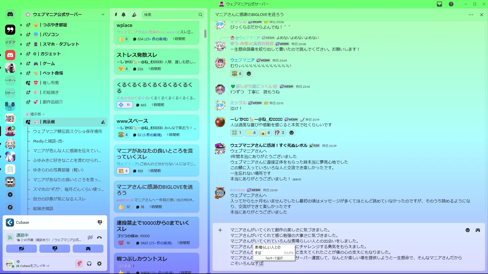Collapse the 掲示板 category
This screenshot has height=274, width=488.
[x=36, y=114]
